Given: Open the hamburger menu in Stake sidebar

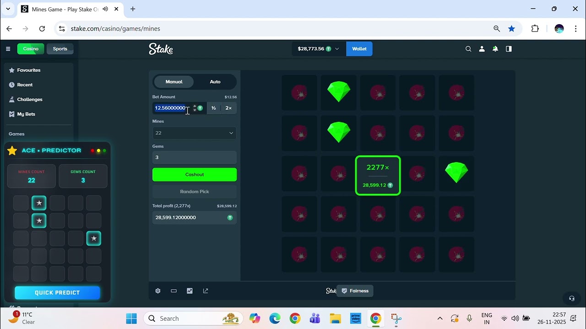Looking at the screenshot, I should point(8,49).
